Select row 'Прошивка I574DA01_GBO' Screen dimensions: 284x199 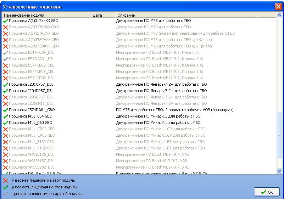[139, 110]
